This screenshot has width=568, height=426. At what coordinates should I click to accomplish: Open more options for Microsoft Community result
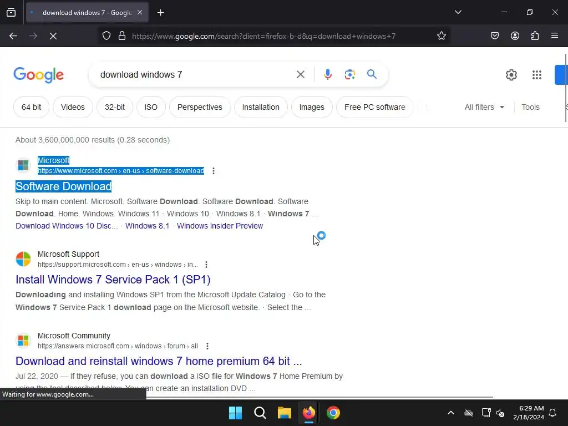point(207,346)
